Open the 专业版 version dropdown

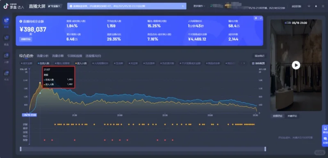pyautogui.click(x=54, y=6)
